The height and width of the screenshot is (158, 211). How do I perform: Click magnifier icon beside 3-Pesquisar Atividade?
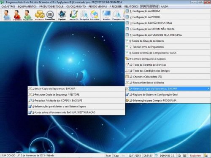coord(30,101)
